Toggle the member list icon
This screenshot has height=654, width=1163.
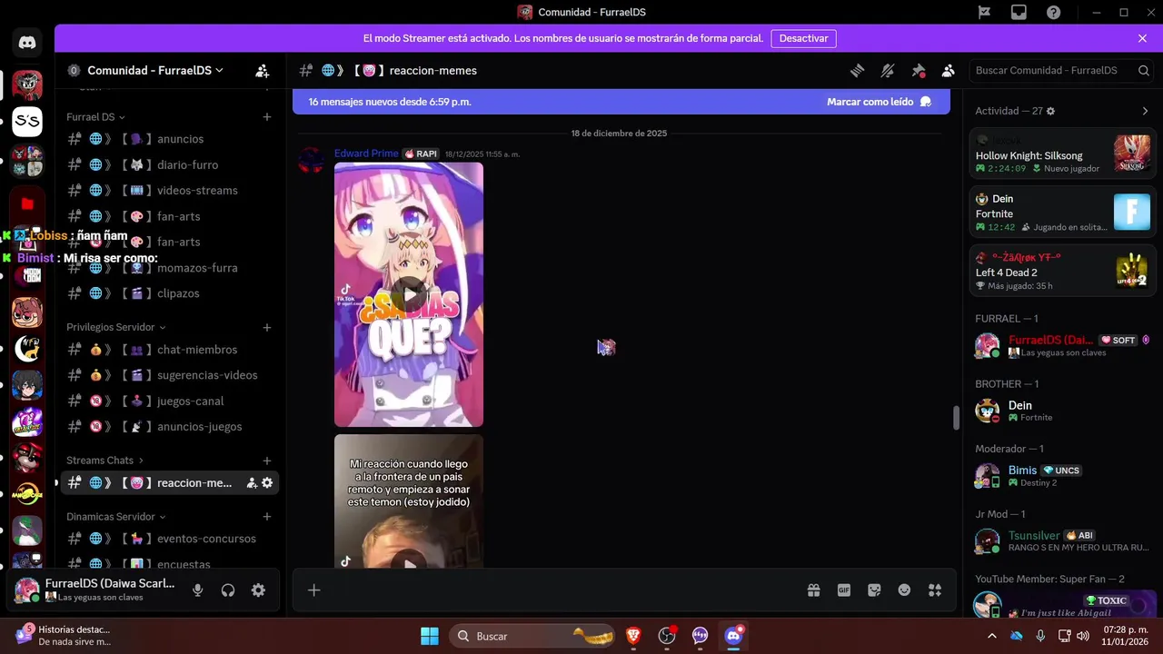(949, 71)
